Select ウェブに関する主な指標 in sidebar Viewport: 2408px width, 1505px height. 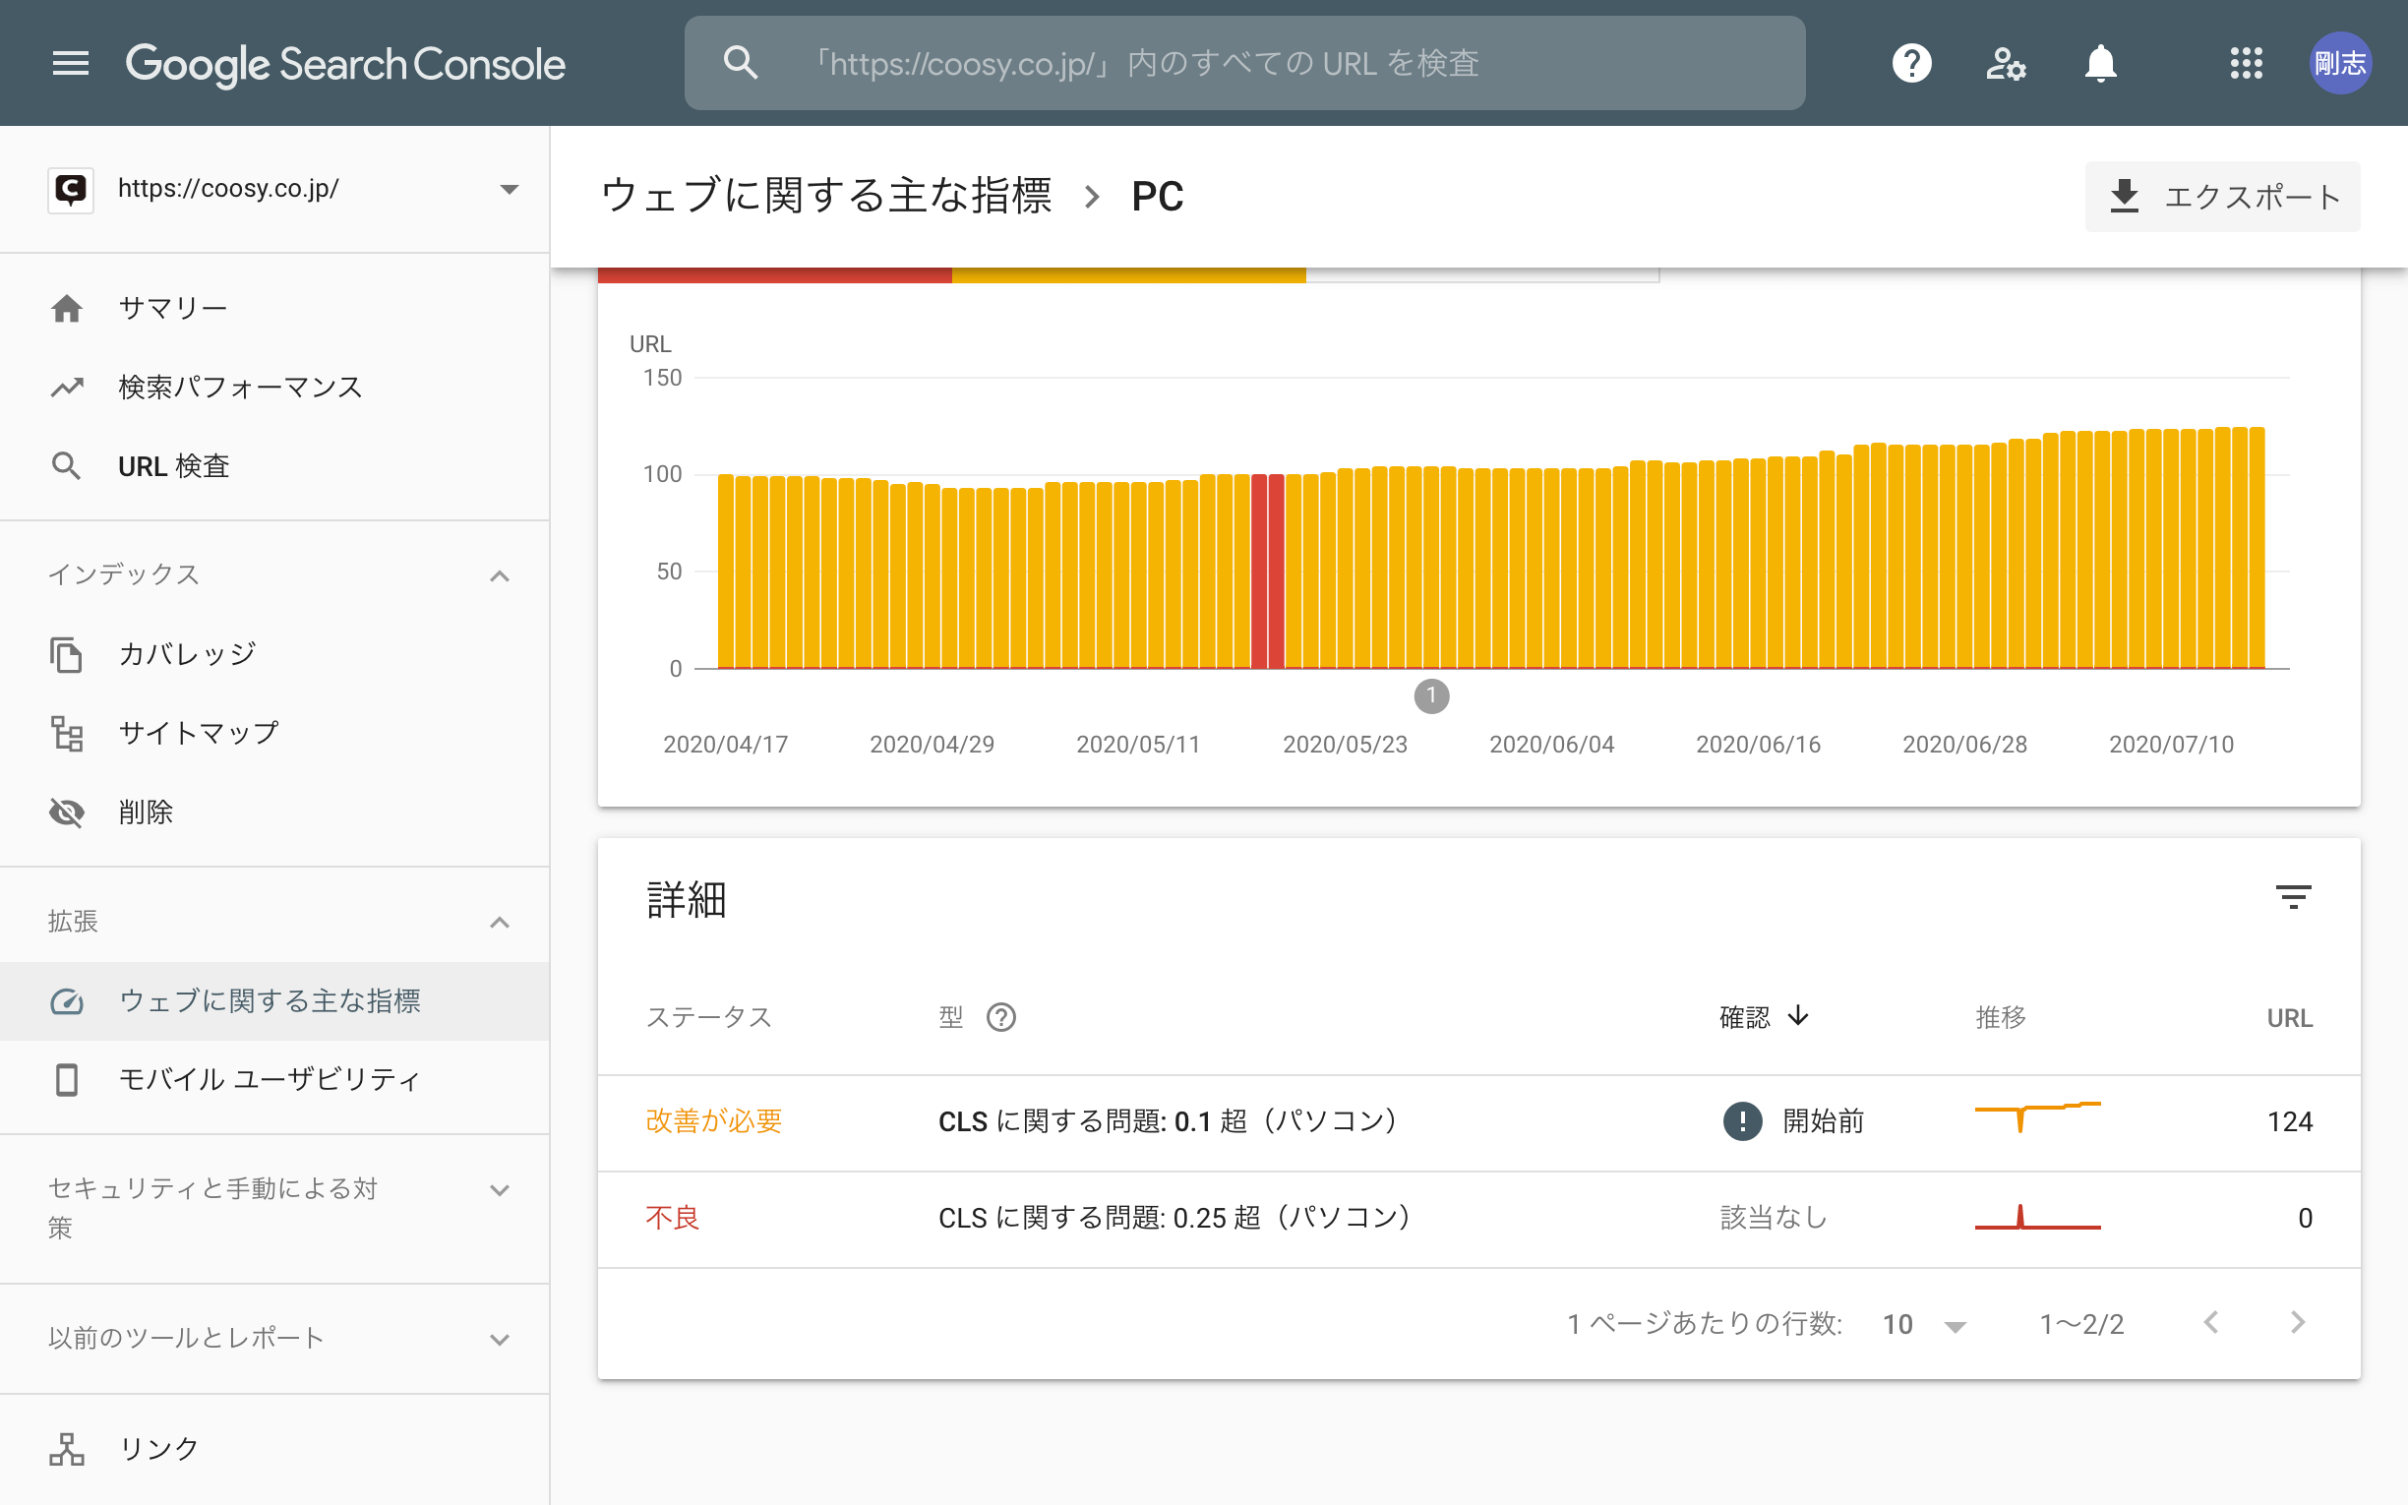click(x=274, y=1000)
